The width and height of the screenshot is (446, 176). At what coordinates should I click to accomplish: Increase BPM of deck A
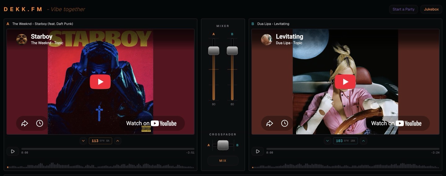pos(117,141)
